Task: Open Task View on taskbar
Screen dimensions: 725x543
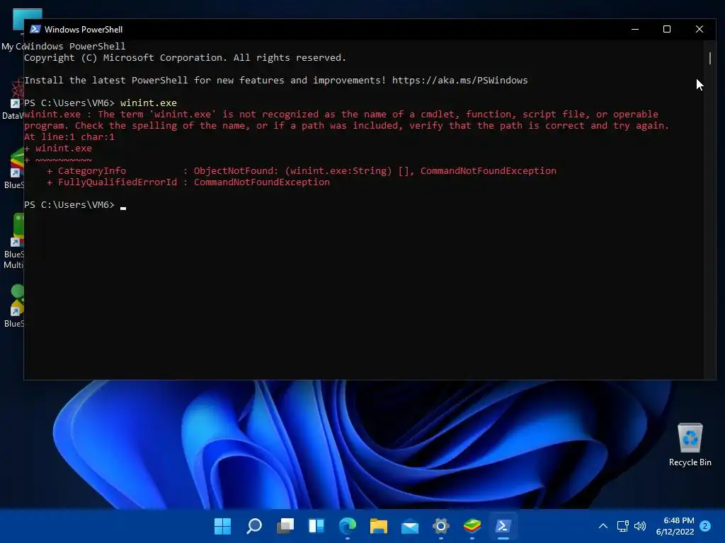Action: [x=285, y=526]
